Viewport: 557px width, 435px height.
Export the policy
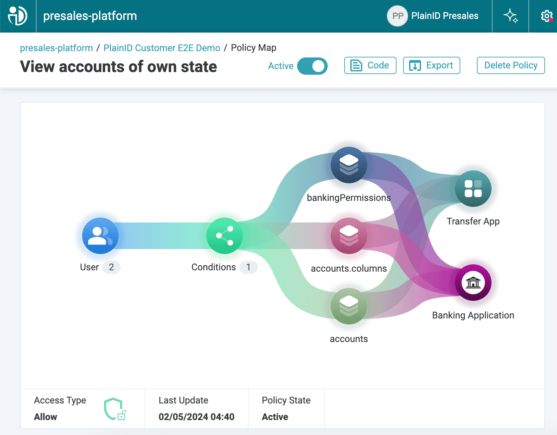pyautogui.click(x=432, y=65)
